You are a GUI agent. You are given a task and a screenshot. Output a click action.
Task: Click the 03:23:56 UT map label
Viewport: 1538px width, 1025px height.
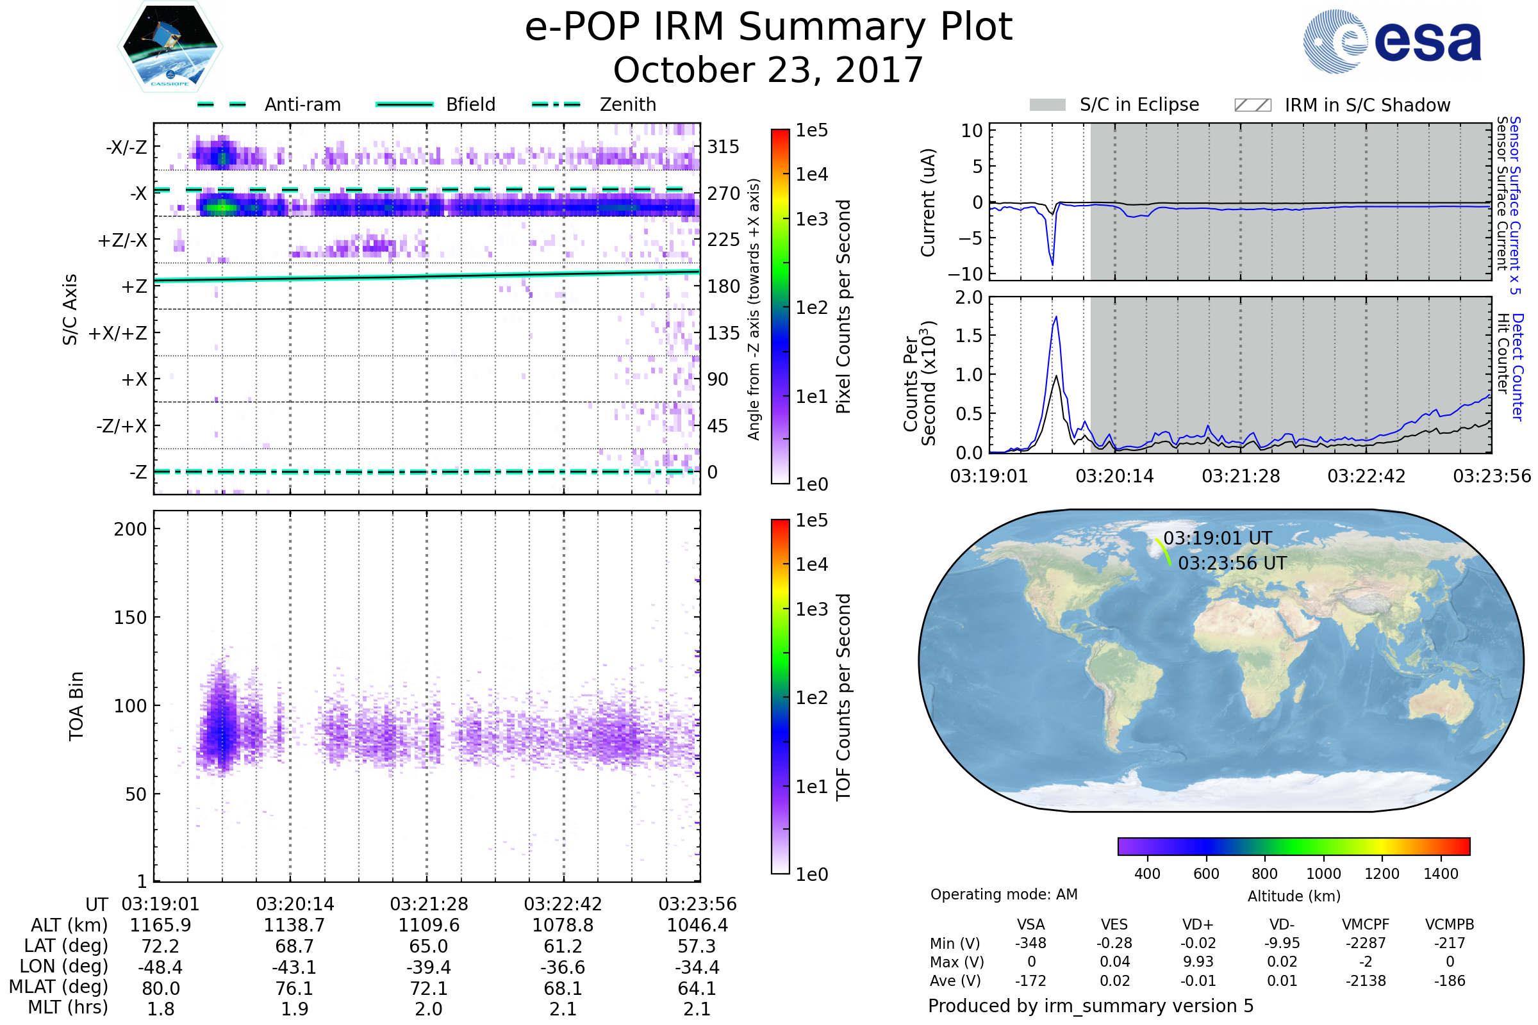pyautogui.click(x=1232, y=563)
